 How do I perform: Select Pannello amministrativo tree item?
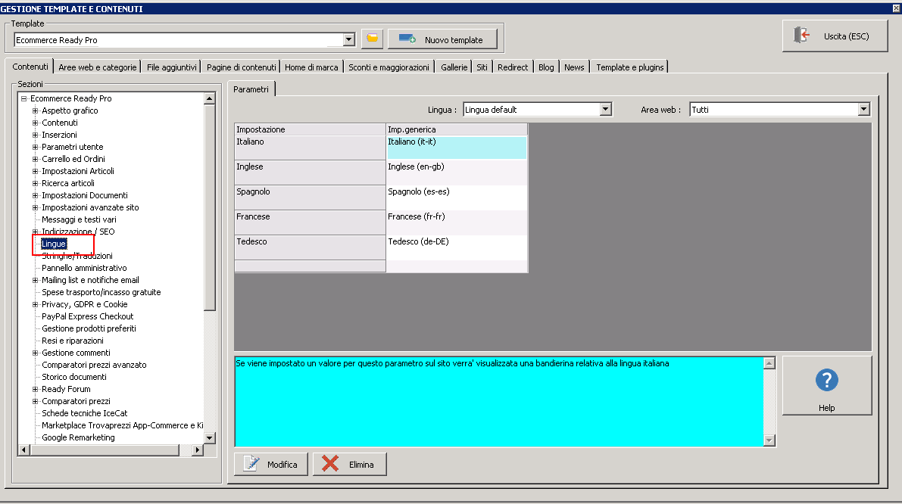pos(84,268)
